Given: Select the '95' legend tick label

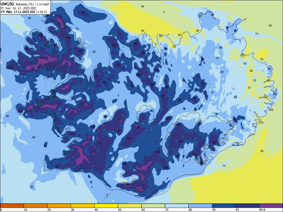Looking at the screenshot, I should (x=237, y=210).
